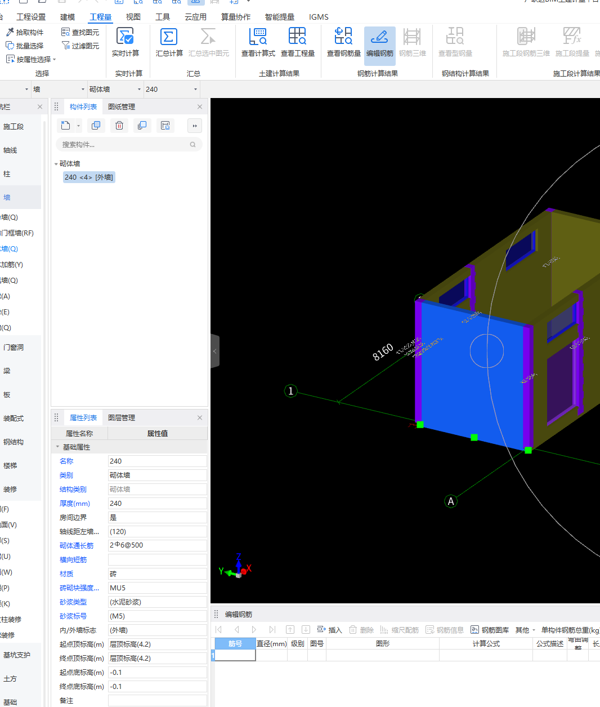Click the XYZ axis orientation gizmo

click(x=236, y=566)
